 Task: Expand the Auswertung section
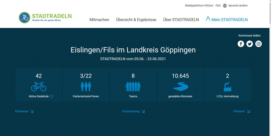click(x=133, y=111)
